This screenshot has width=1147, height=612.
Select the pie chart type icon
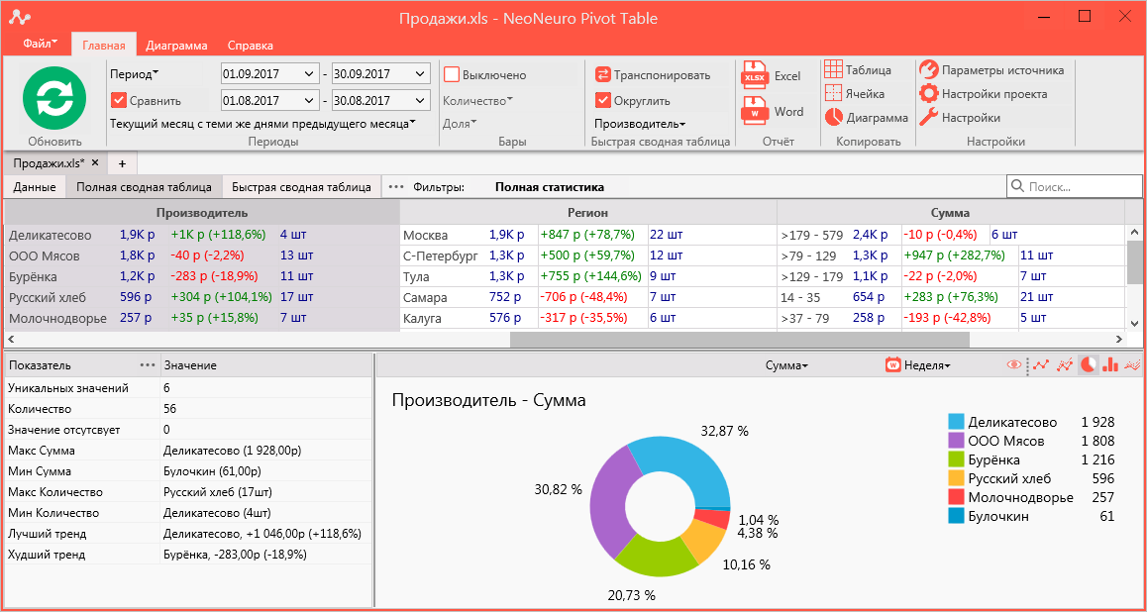(x=1090, y=364)
